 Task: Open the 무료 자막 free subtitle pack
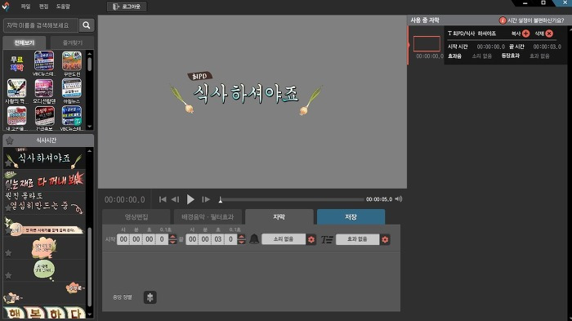[17, 64]
